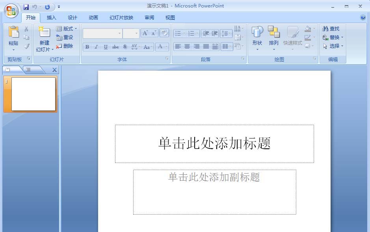Open line spacing options
This screenshot has height=232, width=370.
pos(226,33)
